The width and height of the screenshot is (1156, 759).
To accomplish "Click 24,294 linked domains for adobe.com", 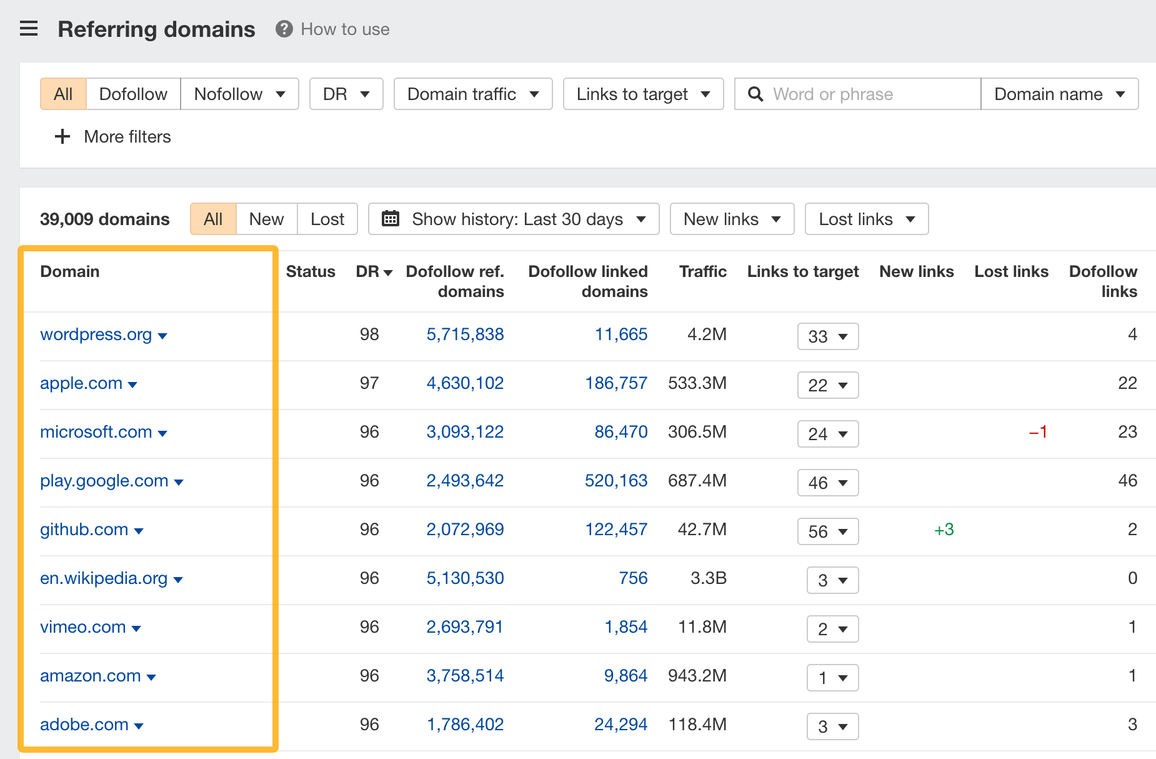I will [x=621, y=725].
